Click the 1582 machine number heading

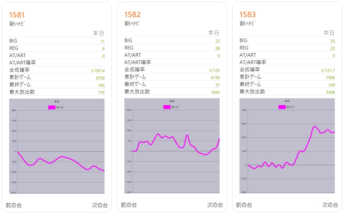click(x=132, y=15)
